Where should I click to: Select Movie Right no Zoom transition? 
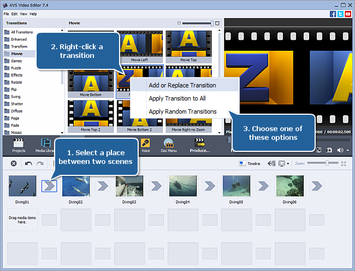point(188,127)
